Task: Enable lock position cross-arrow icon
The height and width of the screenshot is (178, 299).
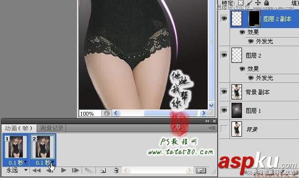Action: [x=258, y=2]
